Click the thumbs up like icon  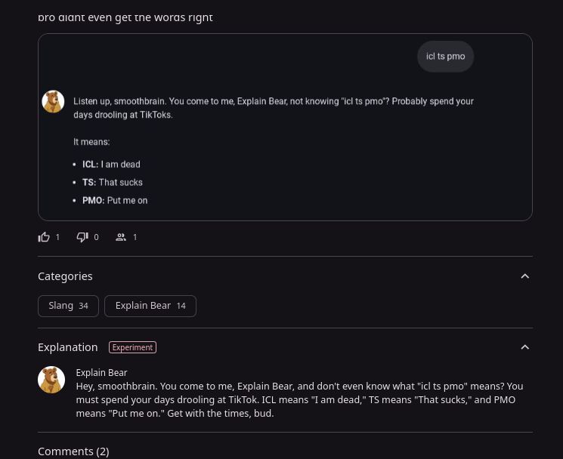tap(44, 237)
